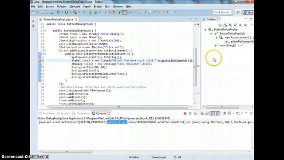Click the Save toolbar icon
284x160 pixels.
(42, 12)
